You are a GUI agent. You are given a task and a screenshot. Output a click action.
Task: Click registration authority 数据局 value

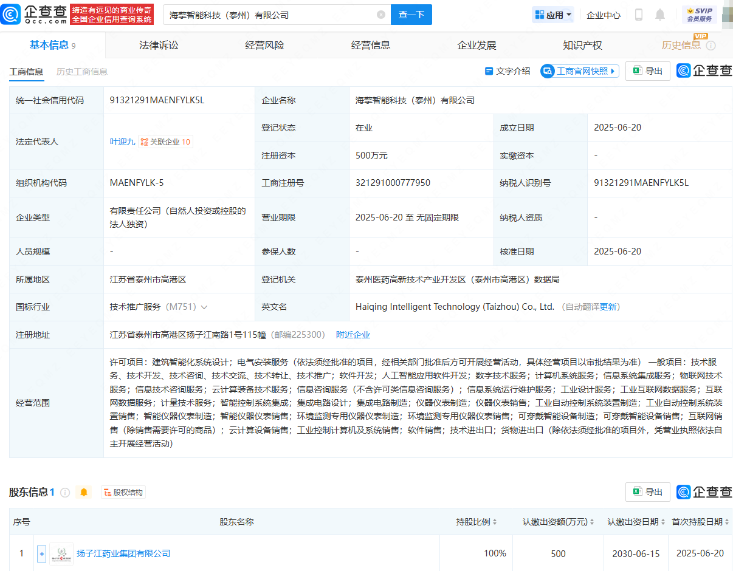(x=458, y=279)
